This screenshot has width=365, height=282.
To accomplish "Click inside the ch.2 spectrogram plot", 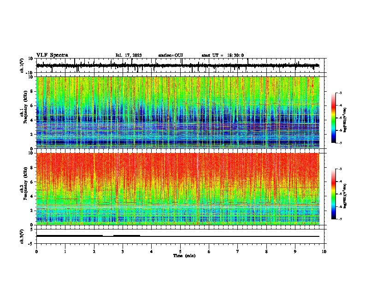I will pyautogui.click(x=177, y=189).
